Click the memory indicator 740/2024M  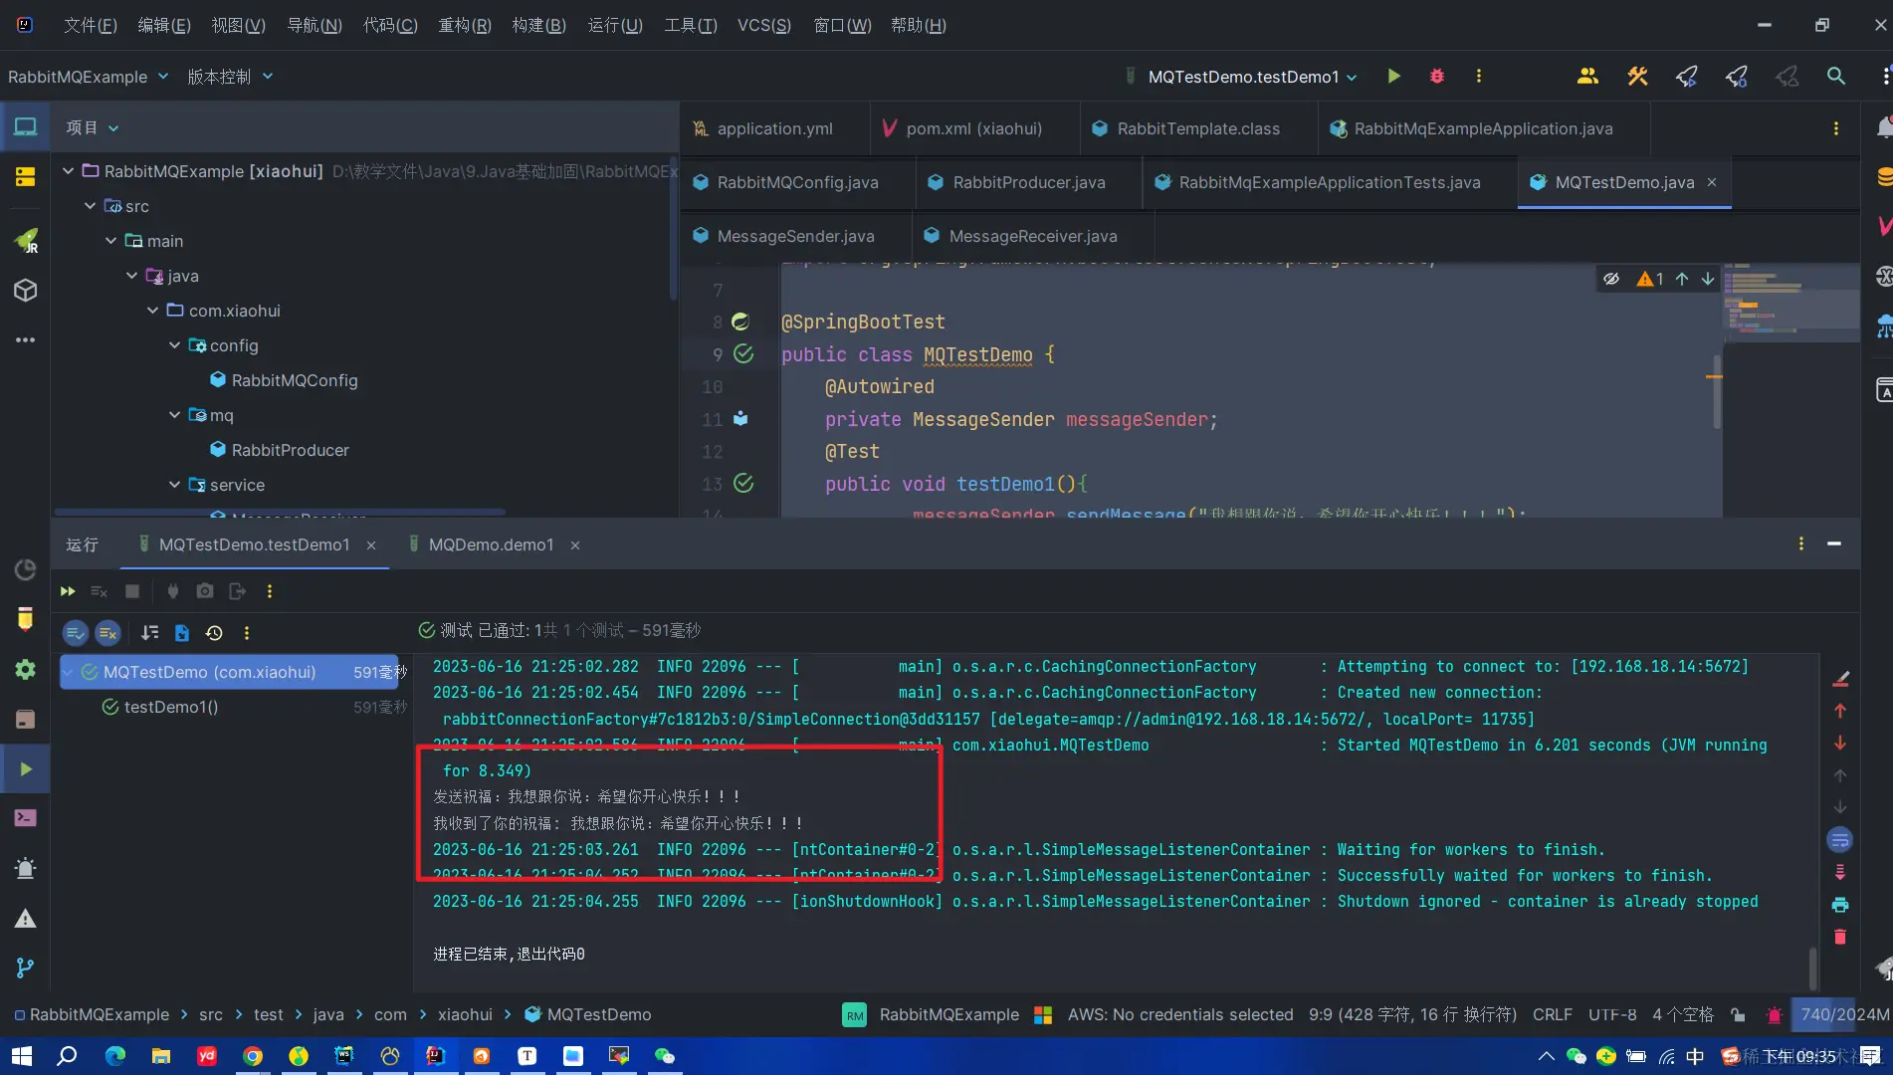pyautogui.click(x=1844, y=1014)
